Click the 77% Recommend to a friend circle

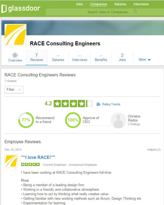(x=26, y=120)
